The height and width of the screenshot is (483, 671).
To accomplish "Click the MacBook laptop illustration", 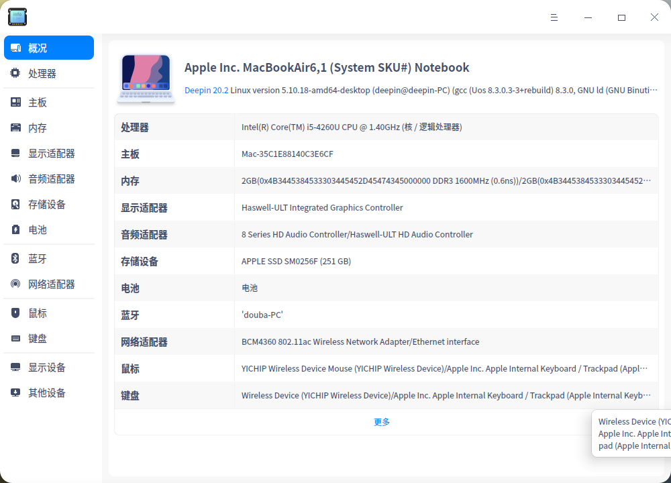I will click(x=146, y=79).
